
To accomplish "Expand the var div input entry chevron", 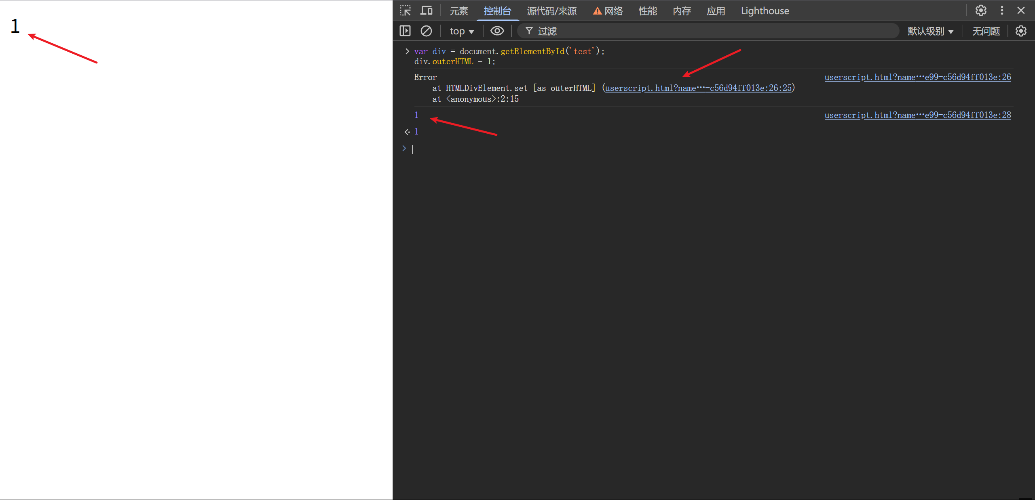I will click(x=407, y=51).
